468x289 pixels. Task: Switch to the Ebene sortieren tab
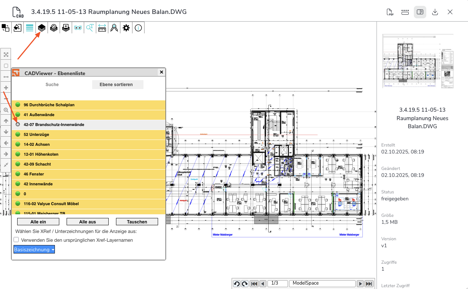tap(116, 85)
